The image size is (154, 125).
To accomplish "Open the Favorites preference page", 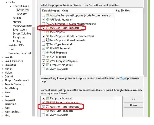I will 22,14.
